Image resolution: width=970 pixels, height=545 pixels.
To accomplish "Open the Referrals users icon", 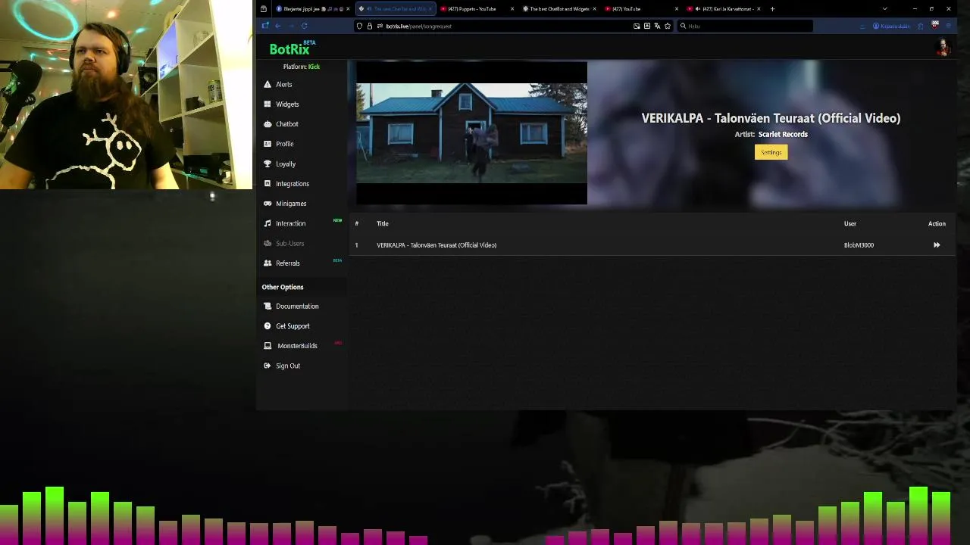I will click(x=268, y=263).
